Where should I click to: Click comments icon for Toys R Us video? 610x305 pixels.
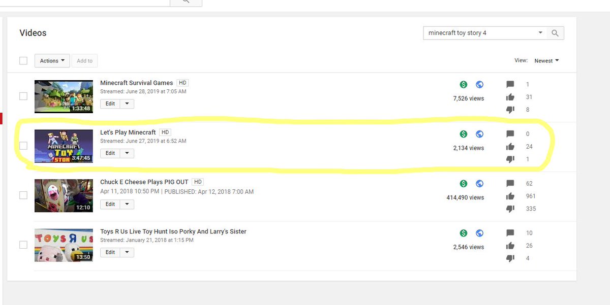[x=510, y=233]
